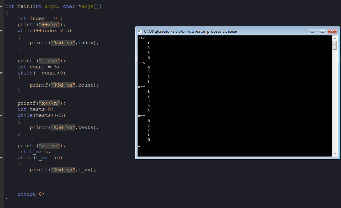Click the "x++" console output header
This screenshot has height=208, width=341.
(141, 87)
